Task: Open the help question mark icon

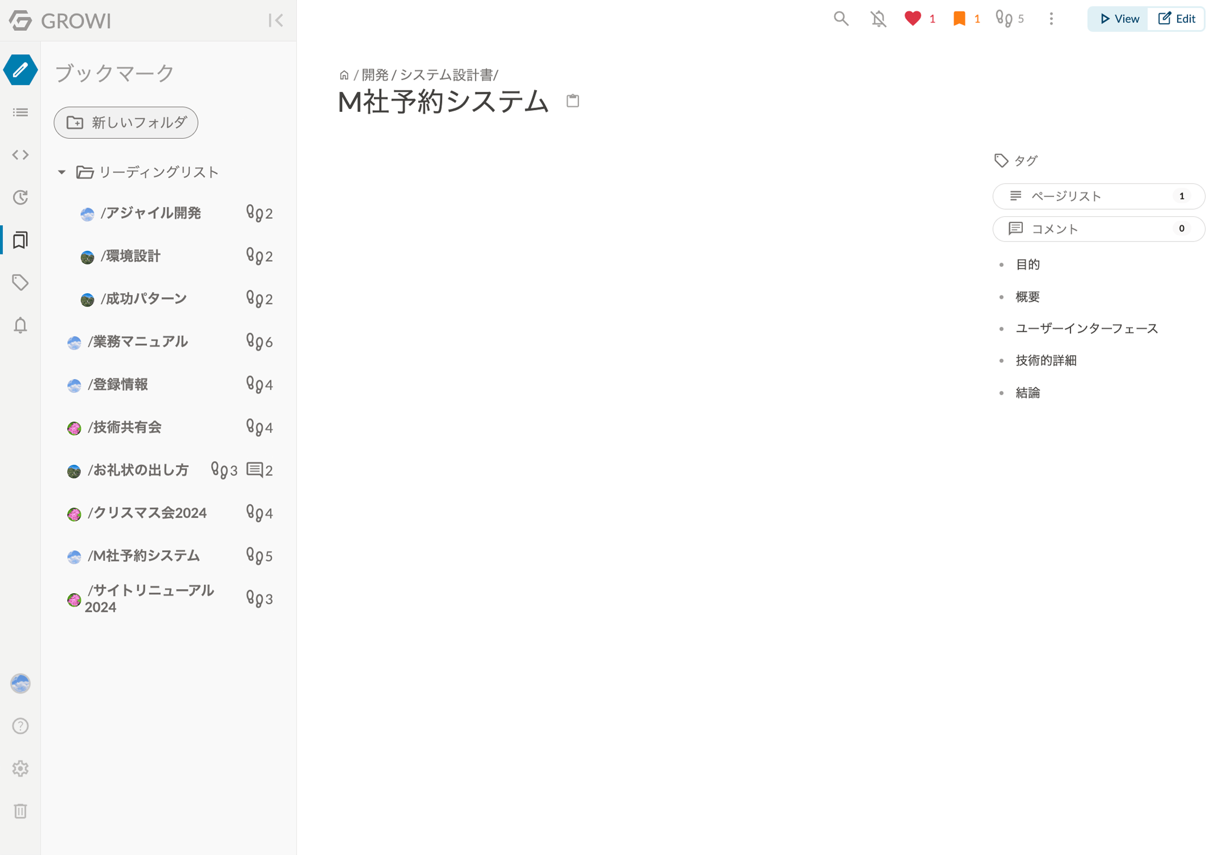Action: pos(20,726)
